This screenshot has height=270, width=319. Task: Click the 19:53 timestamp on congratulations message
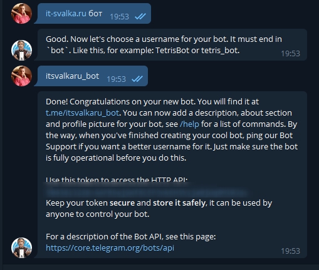point(290,251)
